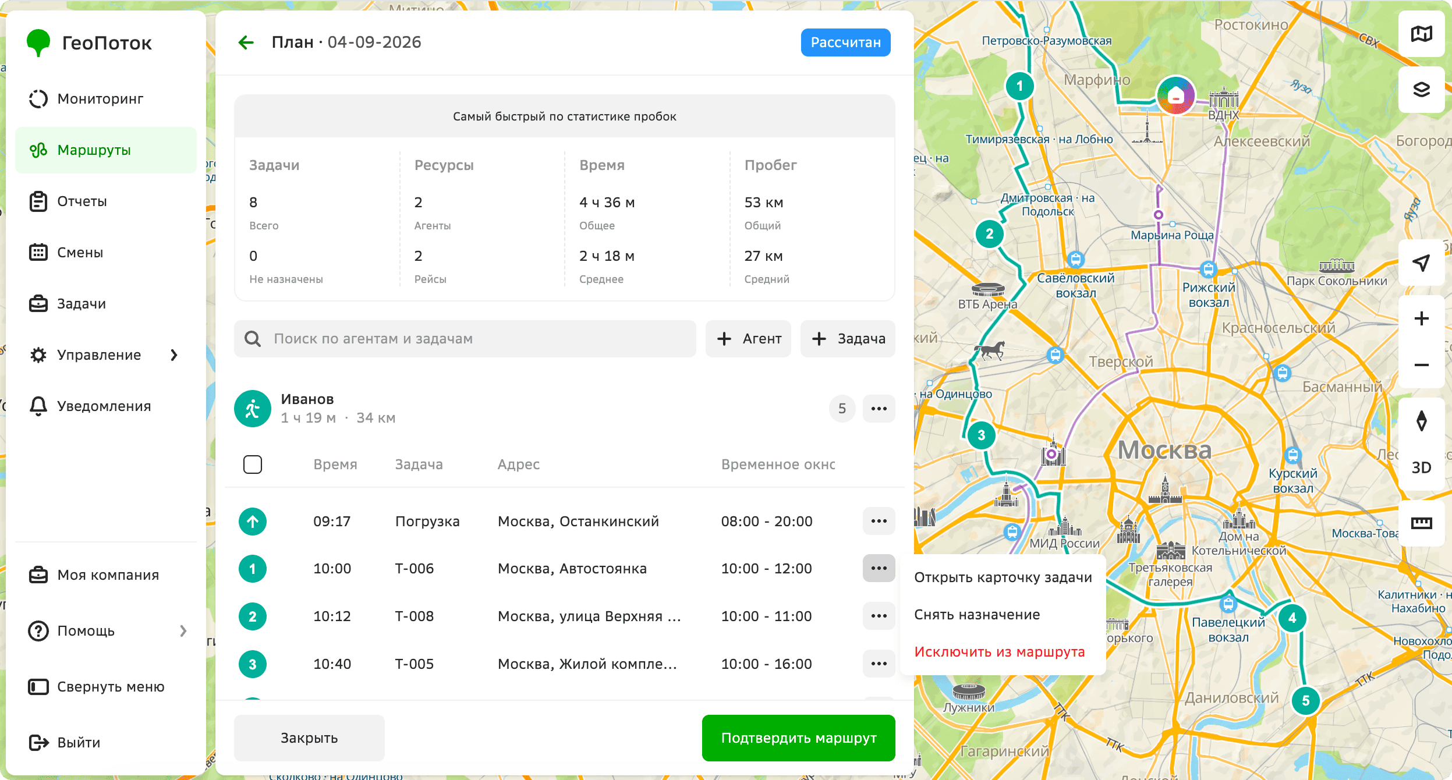Click the Иванов agent avatar icon
This screenshot has height=780, width=1452.
[x=253, y=409]
